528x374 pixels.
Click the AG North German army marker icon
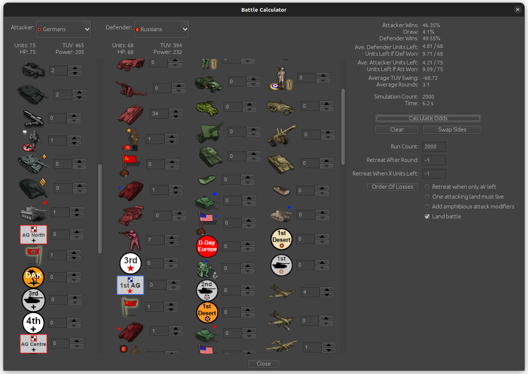click(33, 234)
